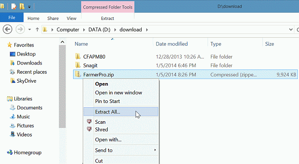The image size is (299, 164).
Task: Click the Shred shield icon
Action: click(x=89, y=129)
